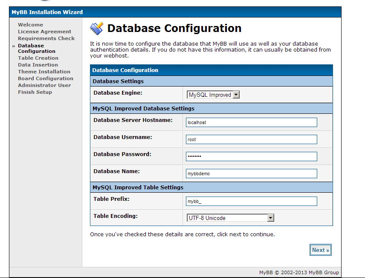This screenshot has width=365, height=278.
Task: Click the MyBB Installation Wizard title
Action: [x=47, y=12]
